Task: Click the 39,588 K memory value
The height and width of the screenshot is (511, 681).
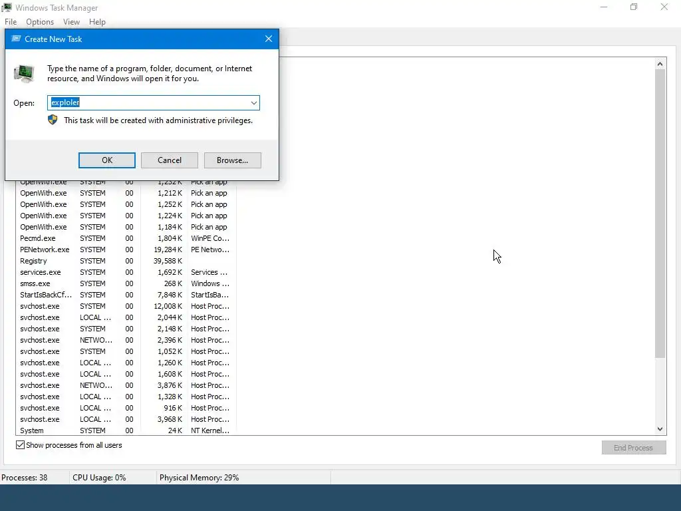Action: (x=168, y=261)
